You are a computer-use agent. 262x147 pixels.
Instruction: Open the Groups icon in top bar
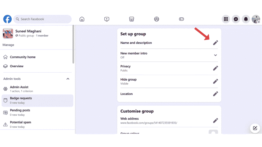[157, 19]
